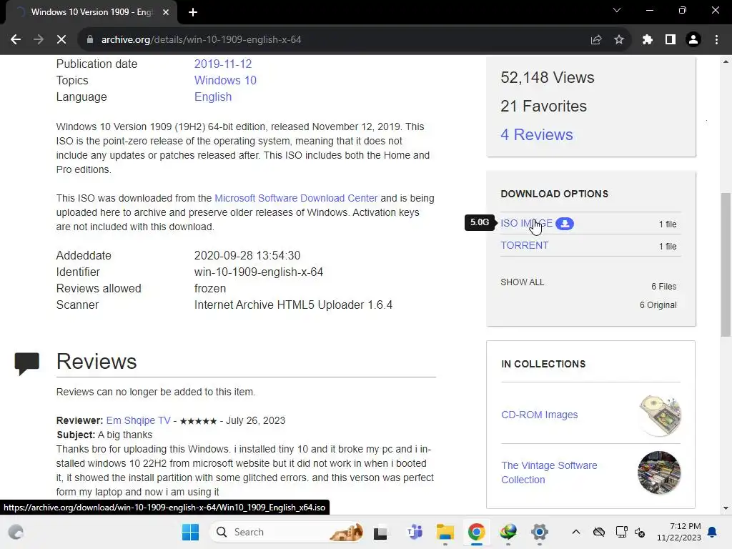Click identifier 'win-10-1909-english-x-64' value
732x549 pixels.
(x=259, y=272)
